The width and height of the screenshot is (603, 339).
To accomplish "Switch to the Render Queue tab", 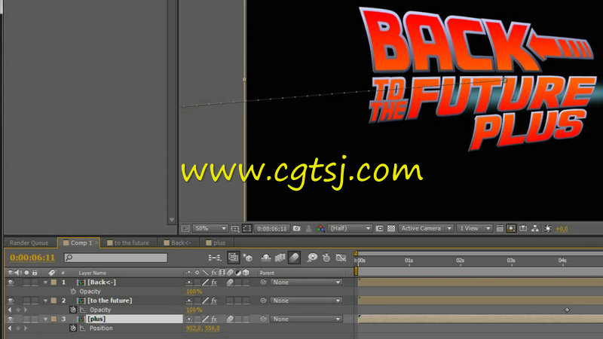I will tap(29, 243).
